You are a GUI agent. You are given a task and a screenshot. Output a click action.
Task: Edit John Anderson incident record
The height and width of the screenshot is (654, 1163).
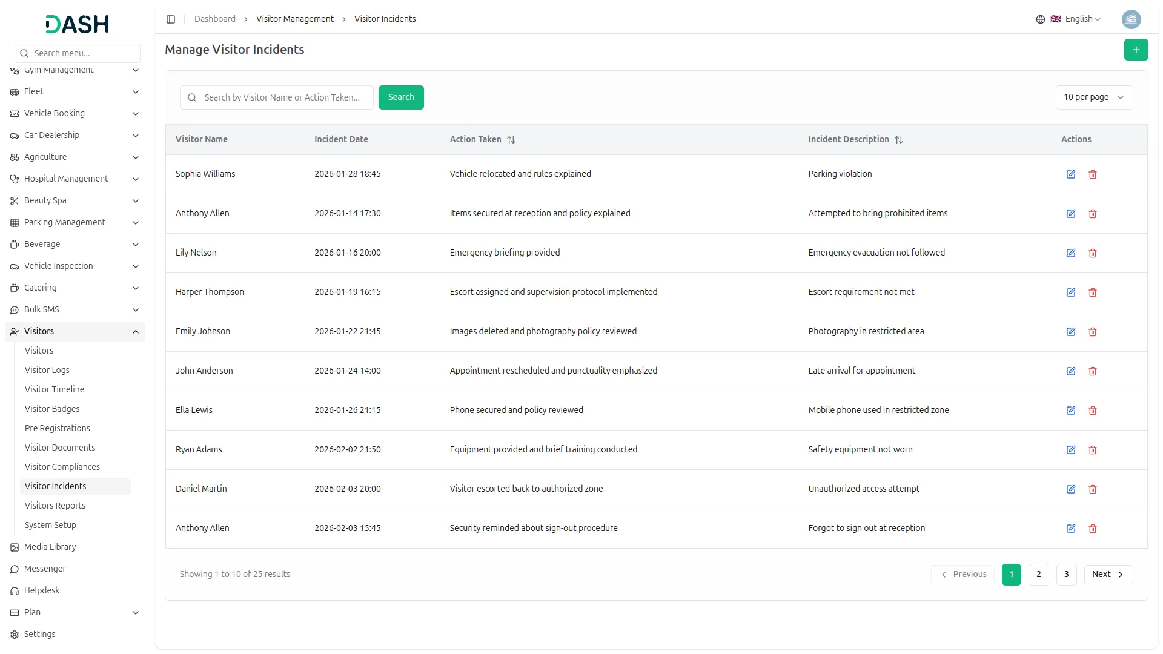tap(1070, 371)
